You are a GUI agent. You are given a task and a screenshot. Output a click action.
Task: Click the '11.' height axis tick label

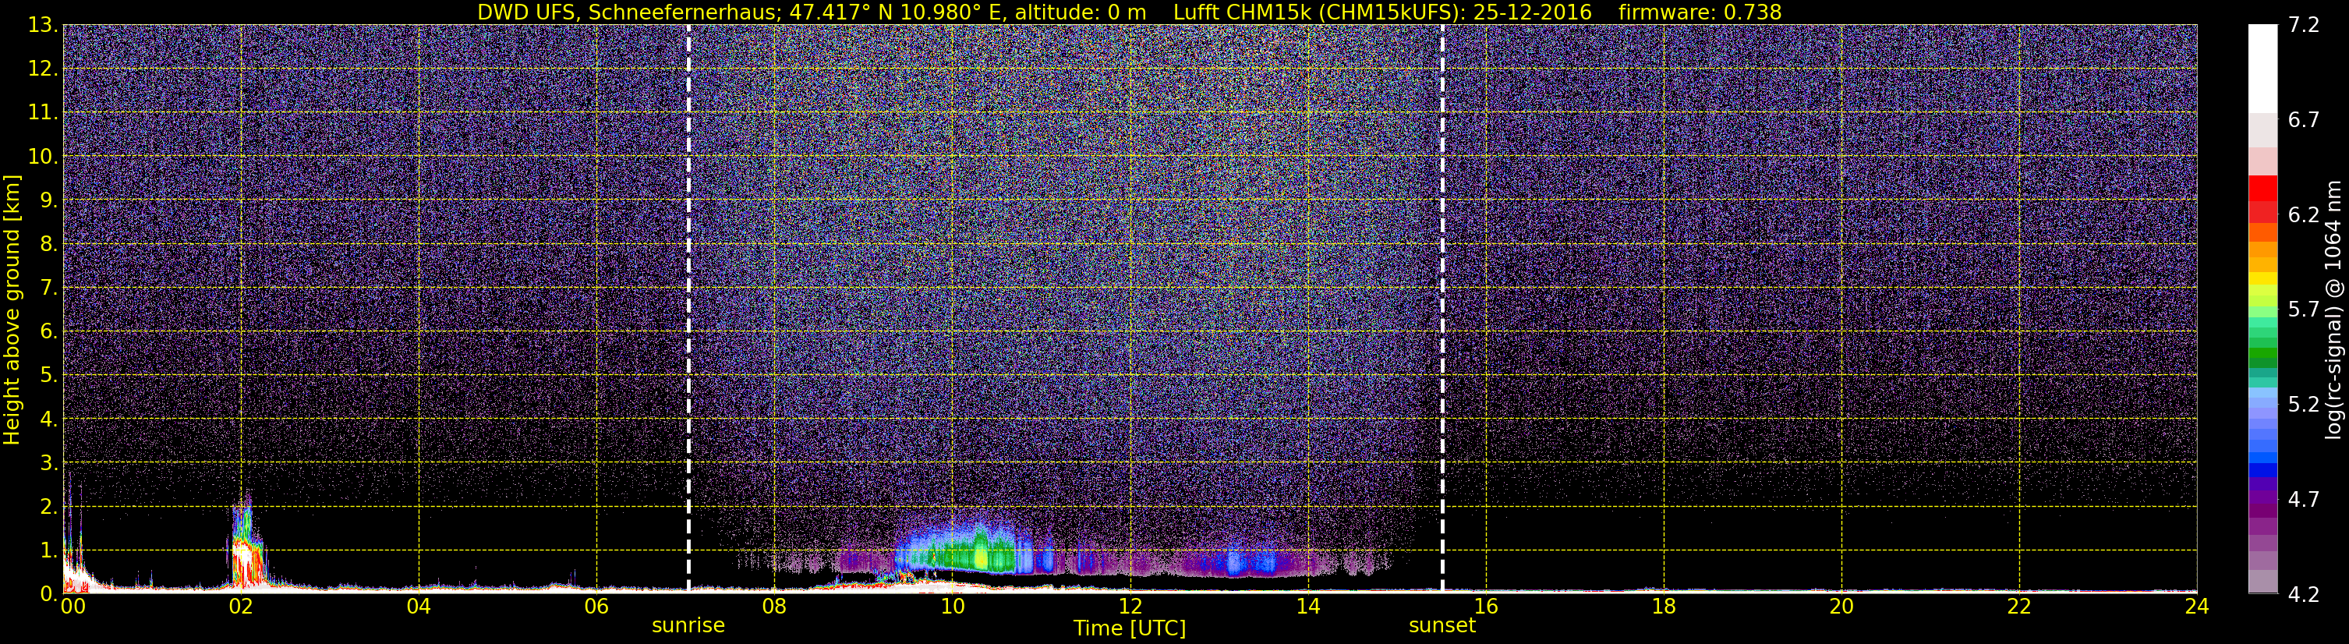tap(43, 113)
